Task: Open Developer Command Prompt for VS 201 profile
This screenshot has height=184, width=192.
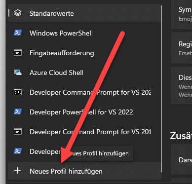Action: pos(84,132)
